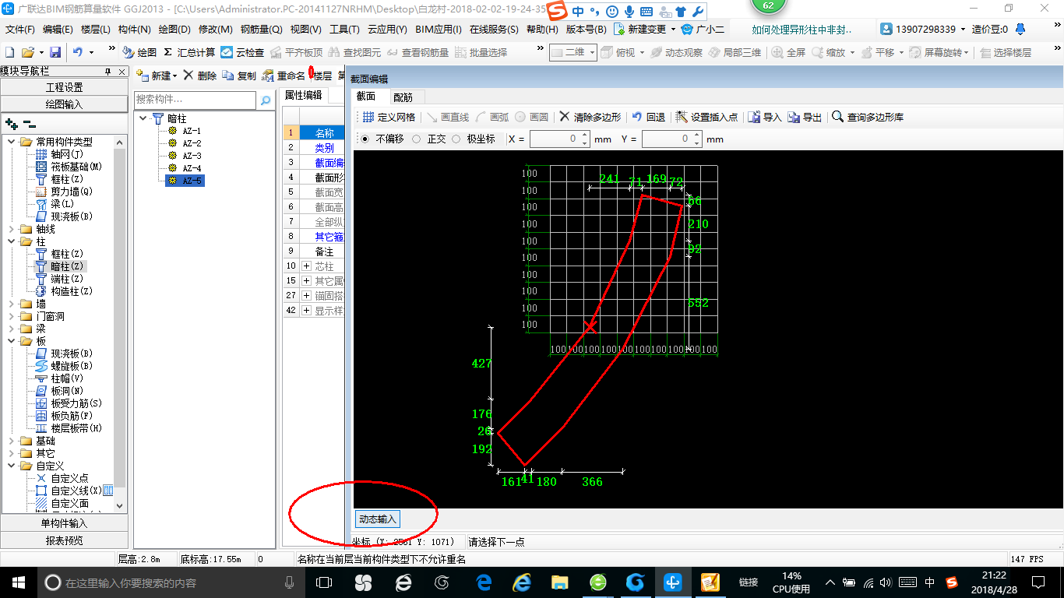Collapse the 柱 folder
Screen dimensions: 1064x598
pos(12,241)
